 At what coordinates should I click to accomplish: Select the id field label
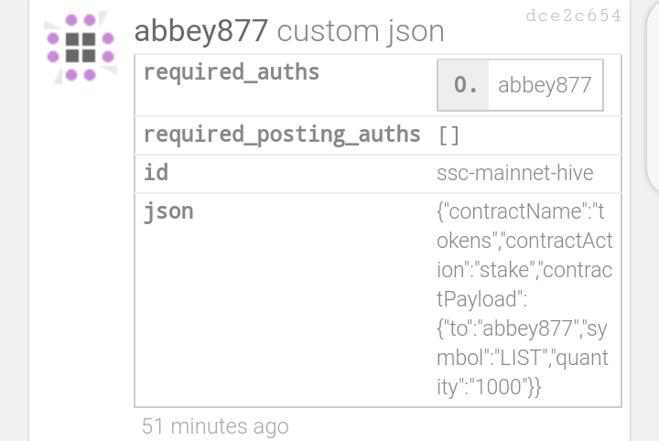(x=156, y=173)
